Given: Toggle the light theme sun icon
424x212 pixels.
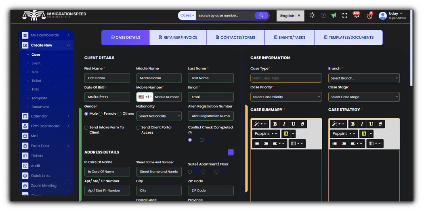Looking at the screenshot, I should pos(312,15).
